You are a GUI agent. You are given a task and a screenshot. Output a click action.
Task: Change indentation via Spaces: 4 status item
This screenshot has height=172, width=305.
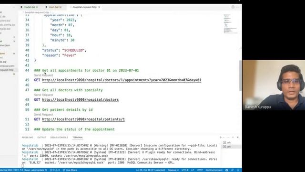[x=173, y=170]
